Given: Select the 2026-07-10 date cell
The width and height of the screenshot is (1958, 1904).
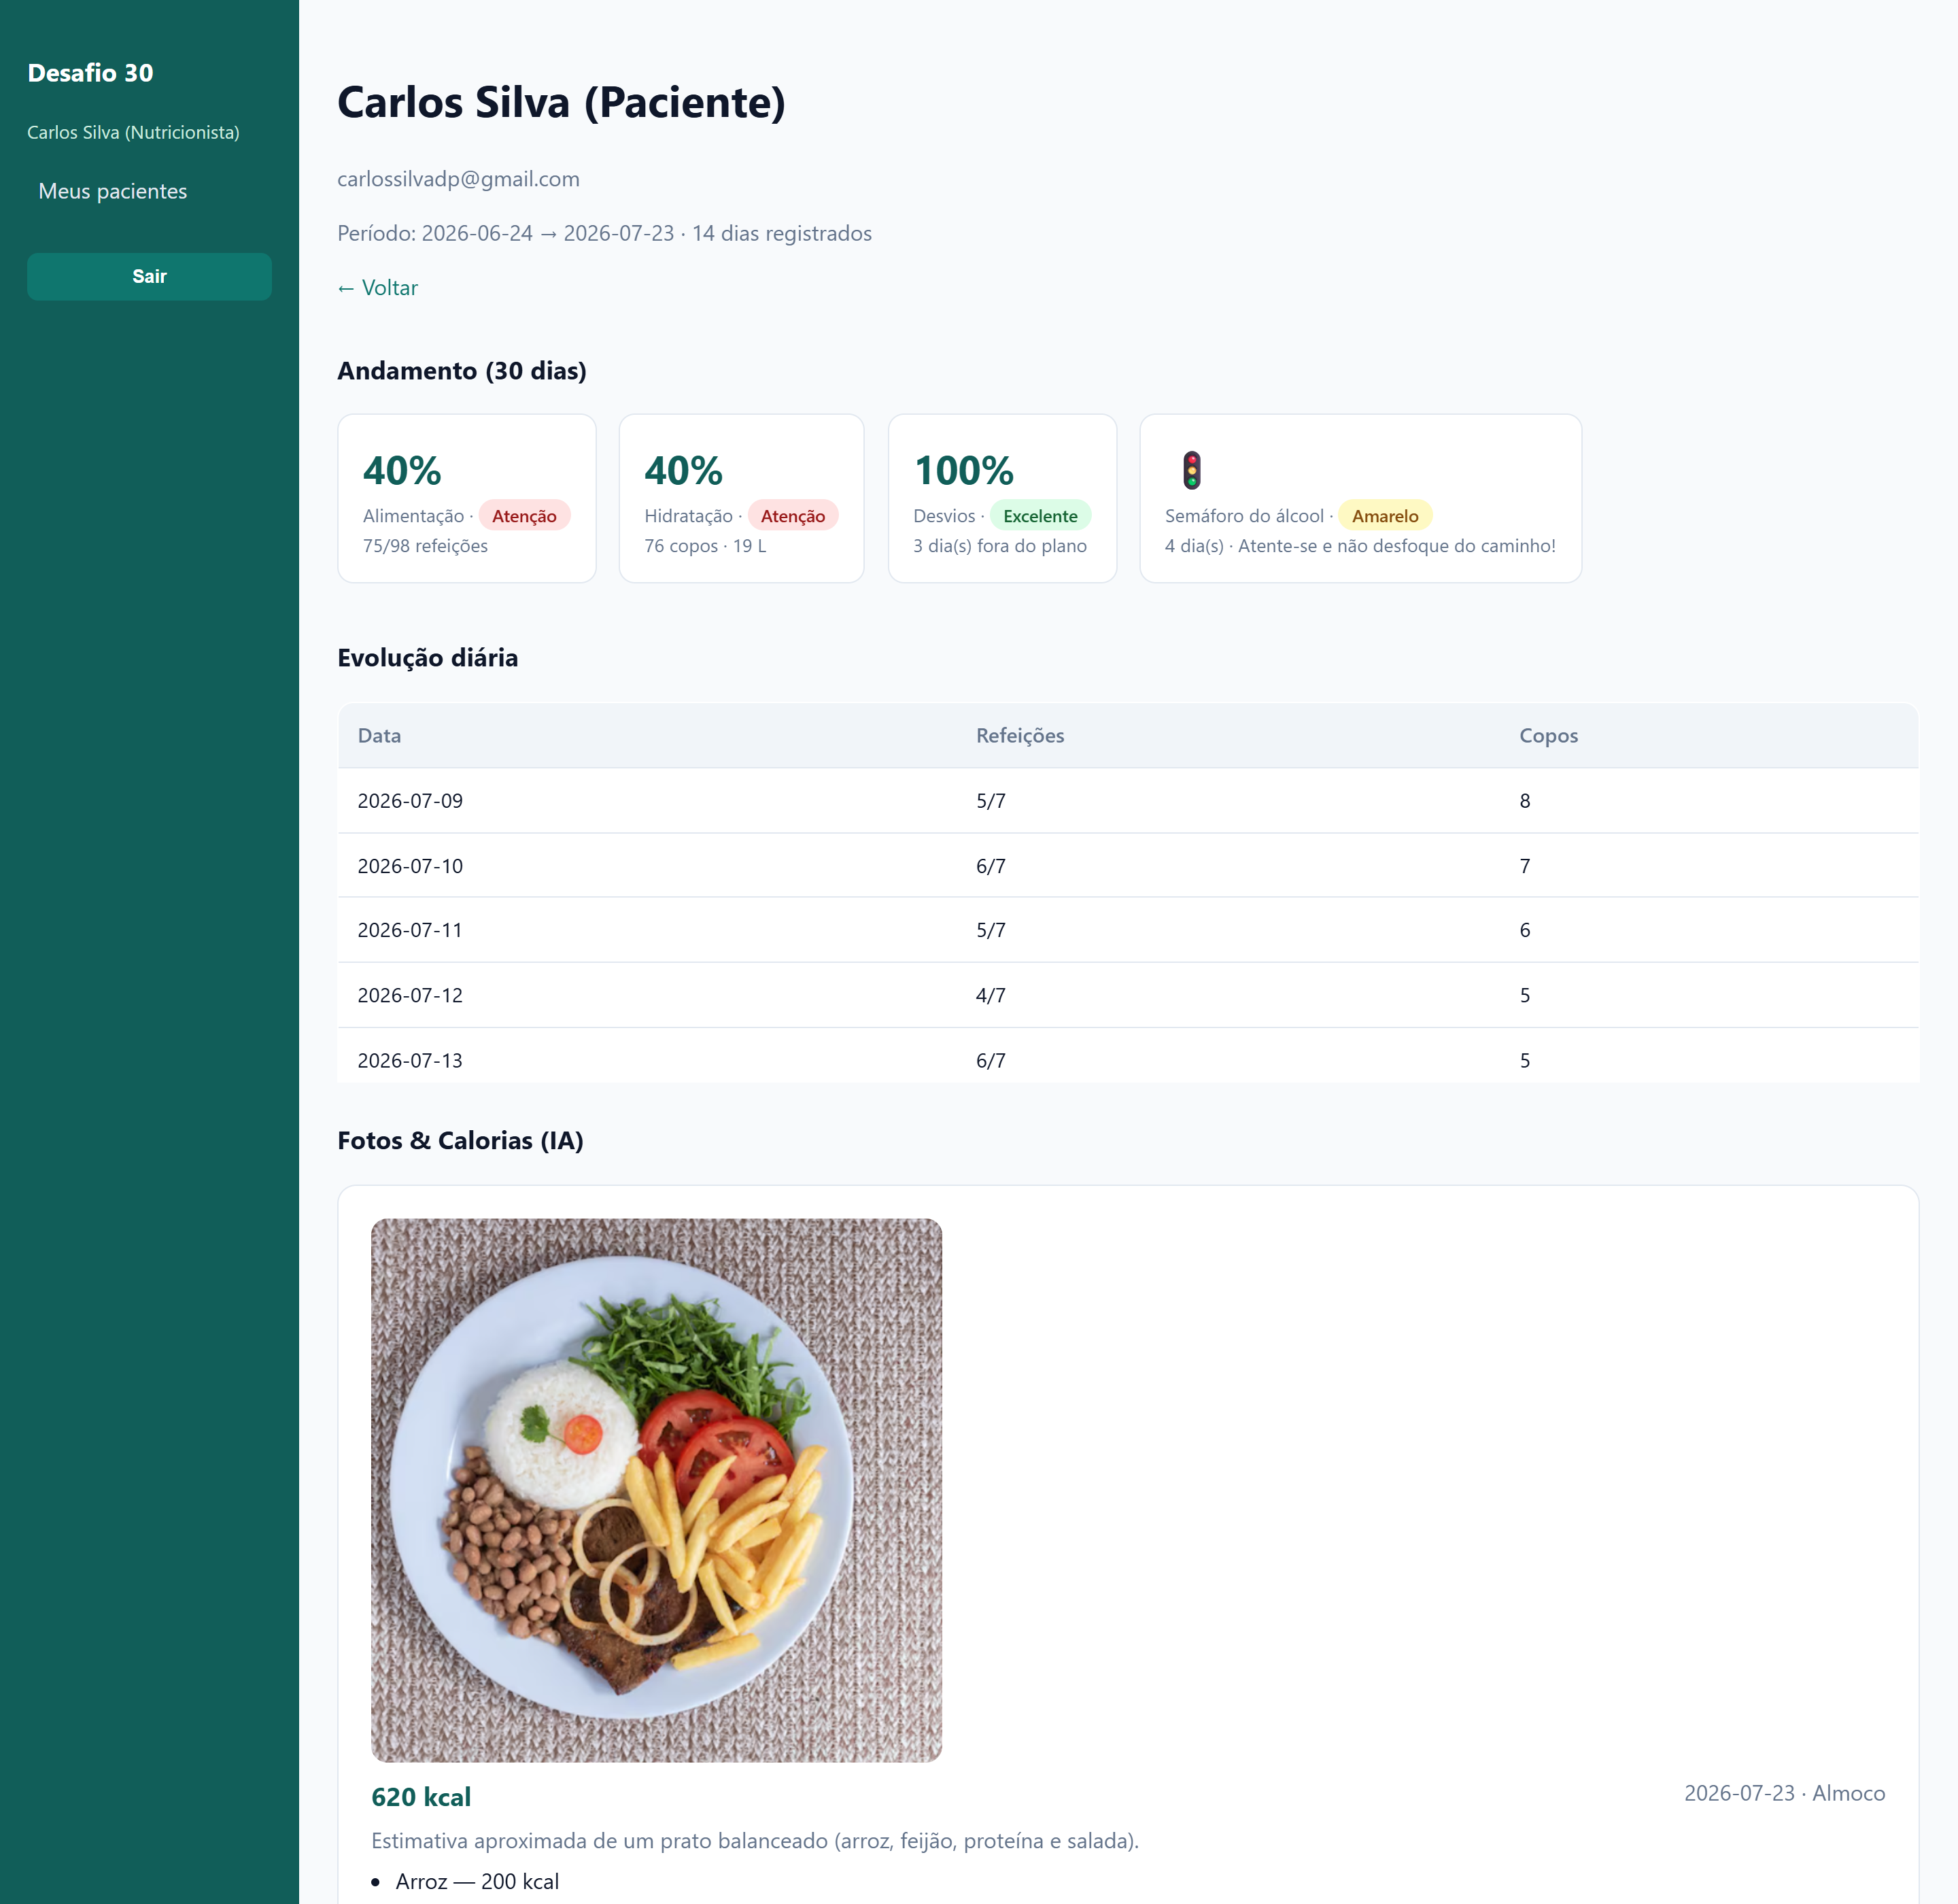Looking at the screenshot, I should 410,866.
